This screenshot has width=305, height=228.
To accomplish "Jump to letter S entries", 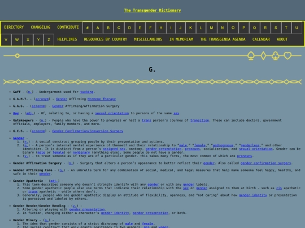I will pos(276,28).
